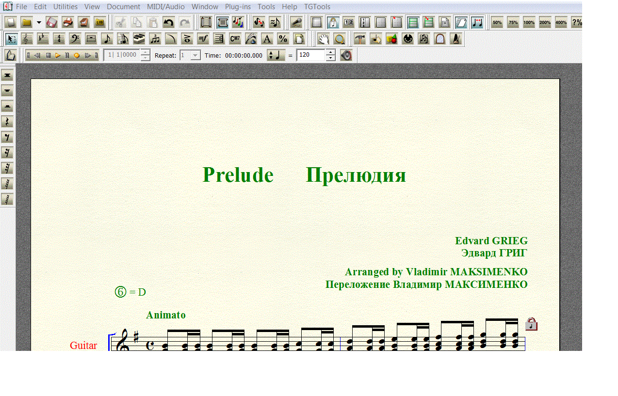Image resolution: width=618 pixels, height=396 pixels.
Task: Open the Repeat count dropdown
Action: click(x=195, y=55)
